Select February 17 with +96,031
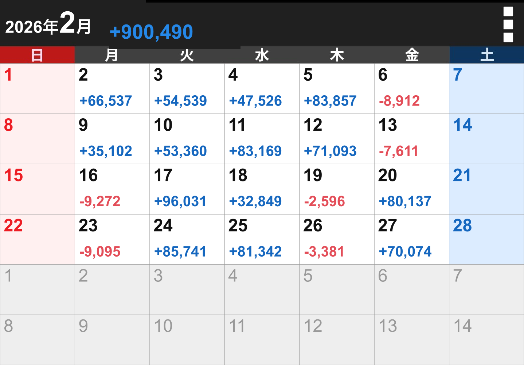Viewport: 524px width, 365px height. point(187,189)
